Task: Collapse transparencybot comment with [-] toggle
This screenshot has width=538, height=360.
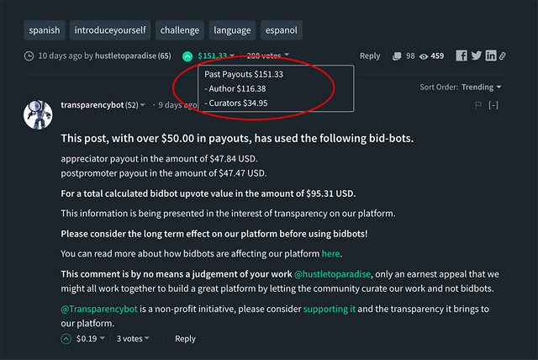Action: [x=493, y=105]
